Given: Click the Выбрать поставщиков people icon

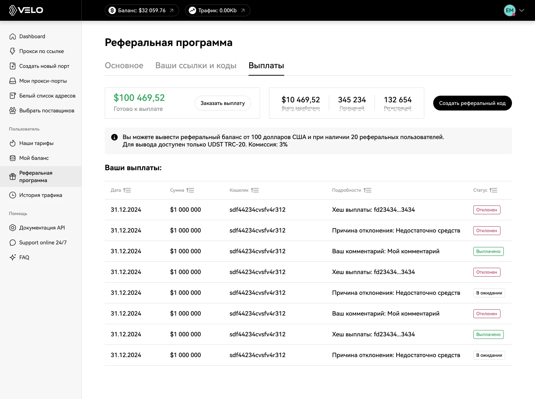Looking at the screenshot, I should [13, 111].
